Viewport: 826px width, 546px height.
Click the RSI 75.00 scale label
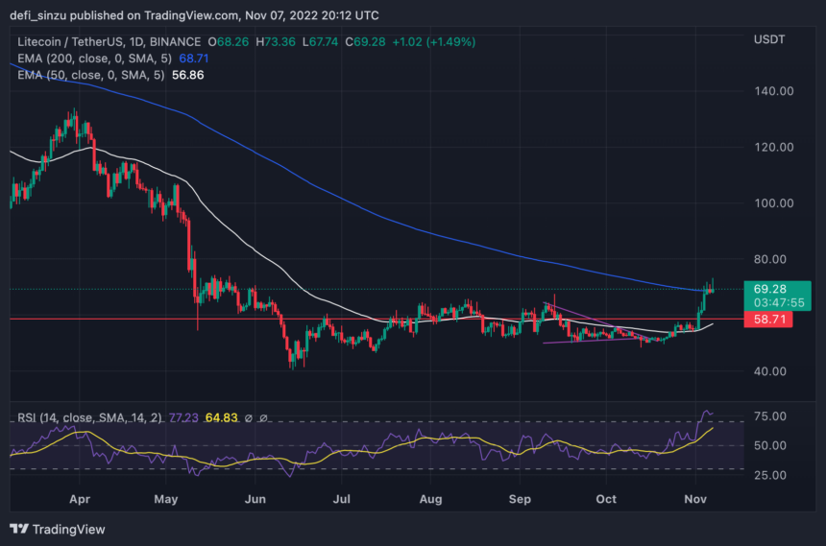(x=773, y=416)
